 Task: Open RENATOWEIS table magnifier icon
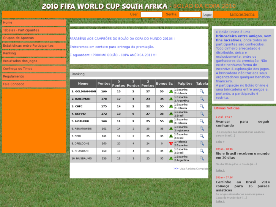[x=202, y=128]
